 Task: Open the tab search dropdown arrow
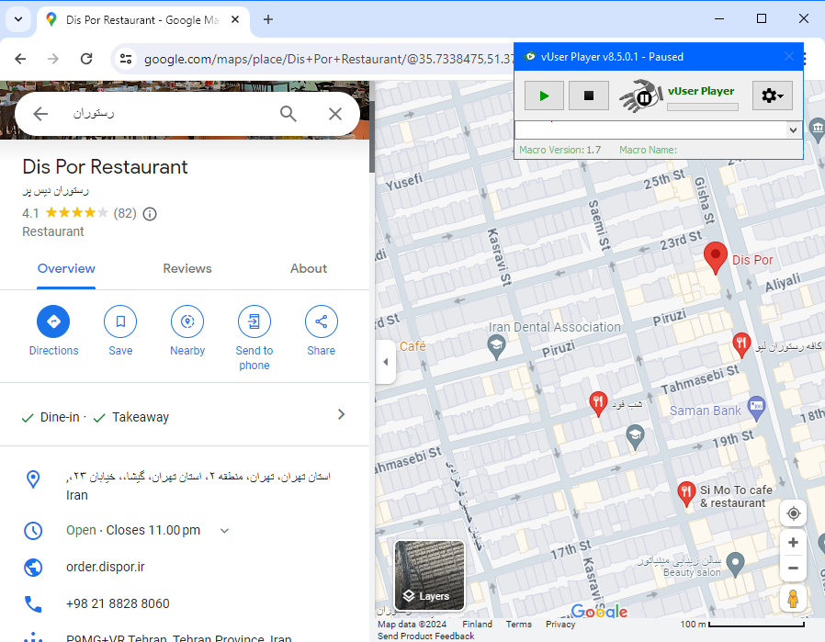click(x=18, y=19)
